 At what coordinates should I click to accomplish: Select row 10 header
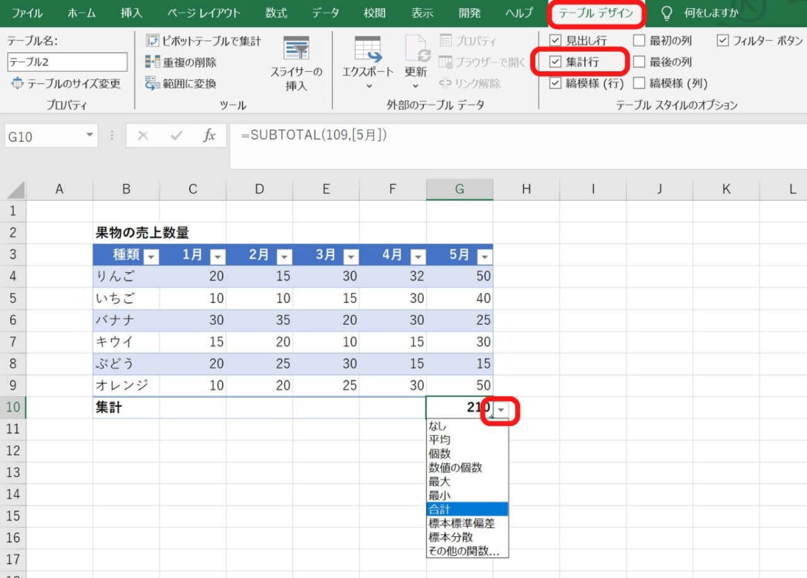click(13, 406)
